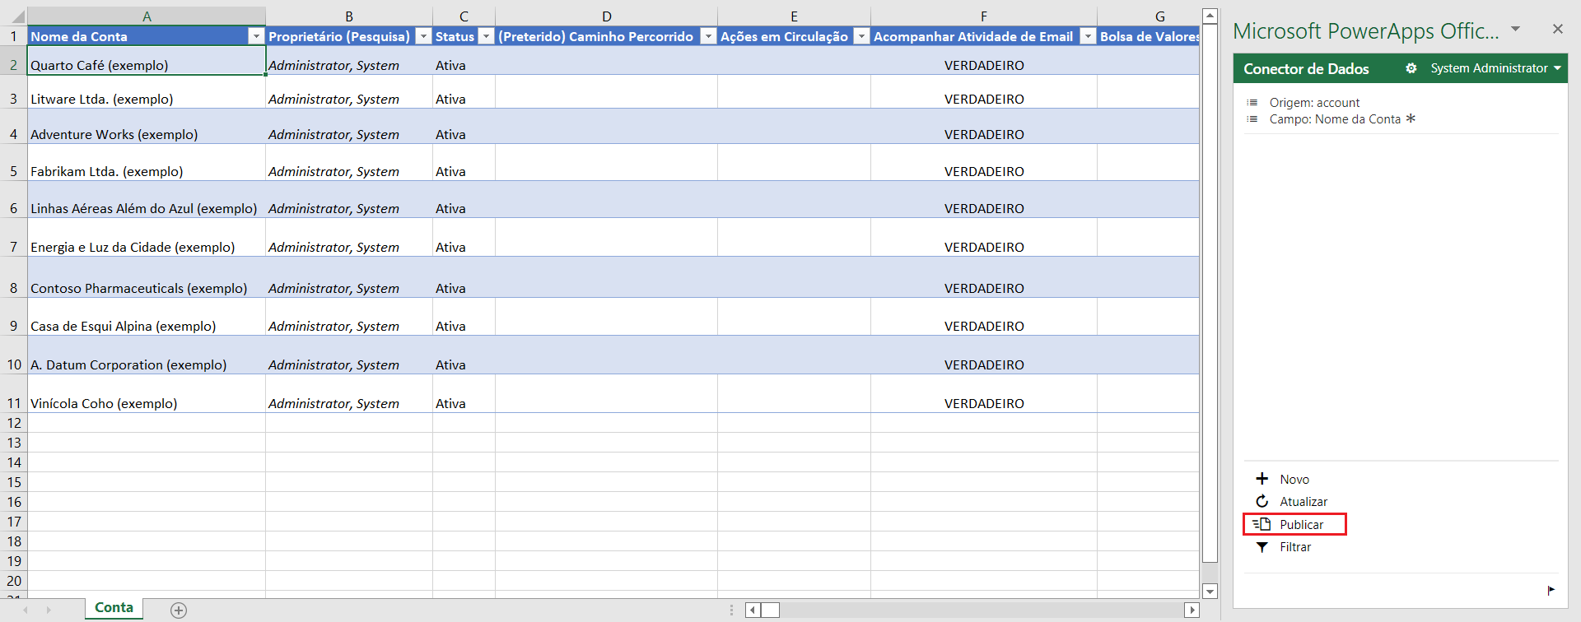This screenshot has width=1581, height=622.
Task: Switch to the Conta sheet tab
Action: pyautogui.click(x=114, y=608)
